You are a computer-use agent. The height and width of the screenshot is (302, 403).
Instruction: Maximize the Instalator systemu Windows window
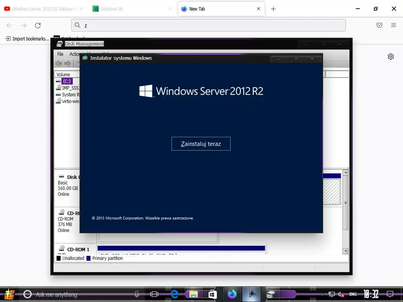296,59
